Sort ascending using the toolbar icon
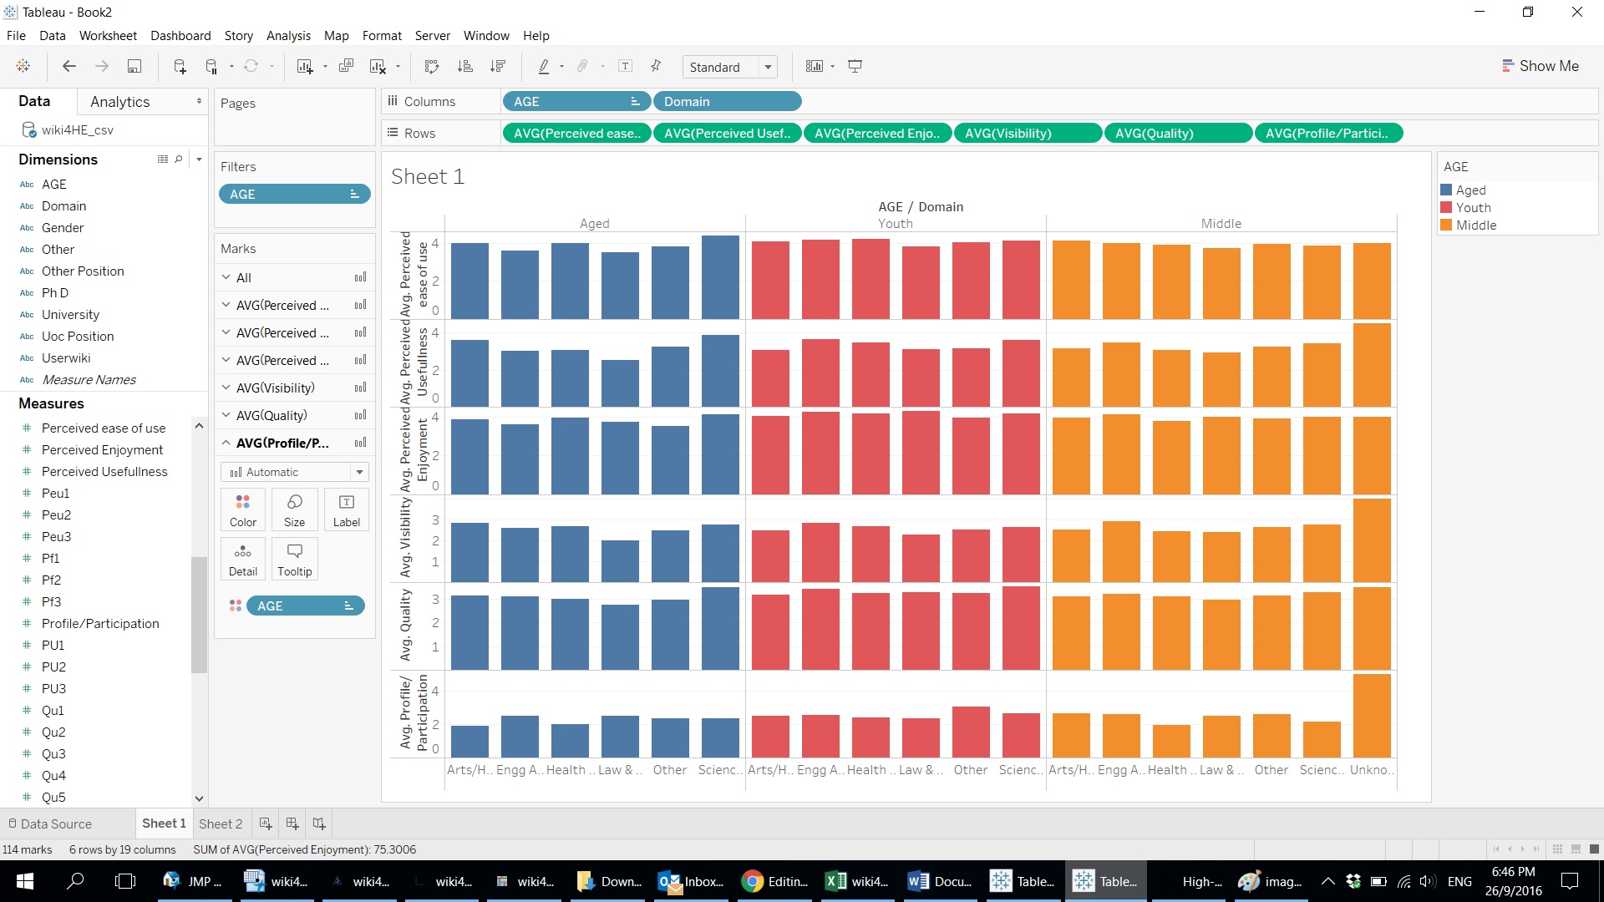 [x=465, y=67]
